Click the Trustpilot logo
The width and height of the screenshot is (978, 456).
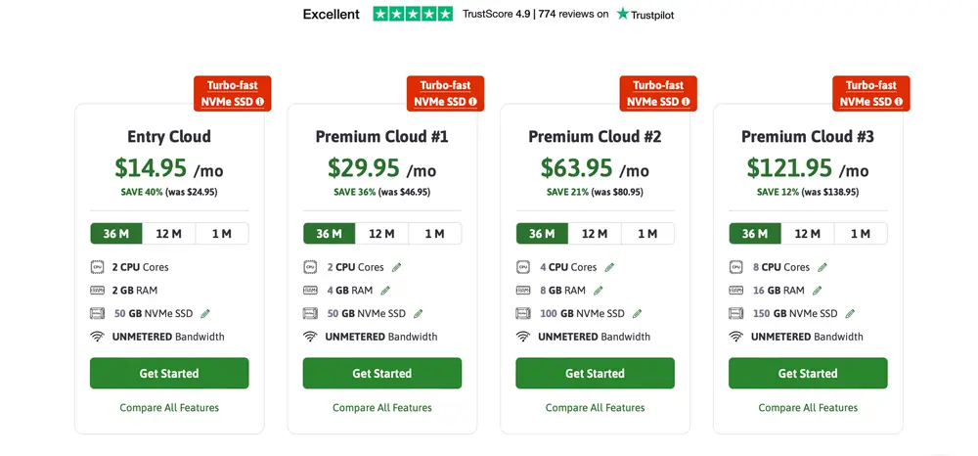click(645, 14)
